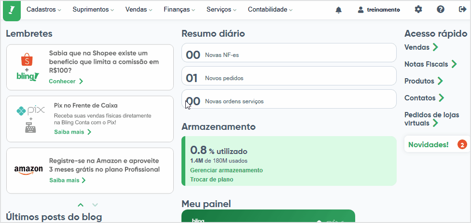
Task: Click the green Bling banner under Meu painel
Action: click(268, 216)
